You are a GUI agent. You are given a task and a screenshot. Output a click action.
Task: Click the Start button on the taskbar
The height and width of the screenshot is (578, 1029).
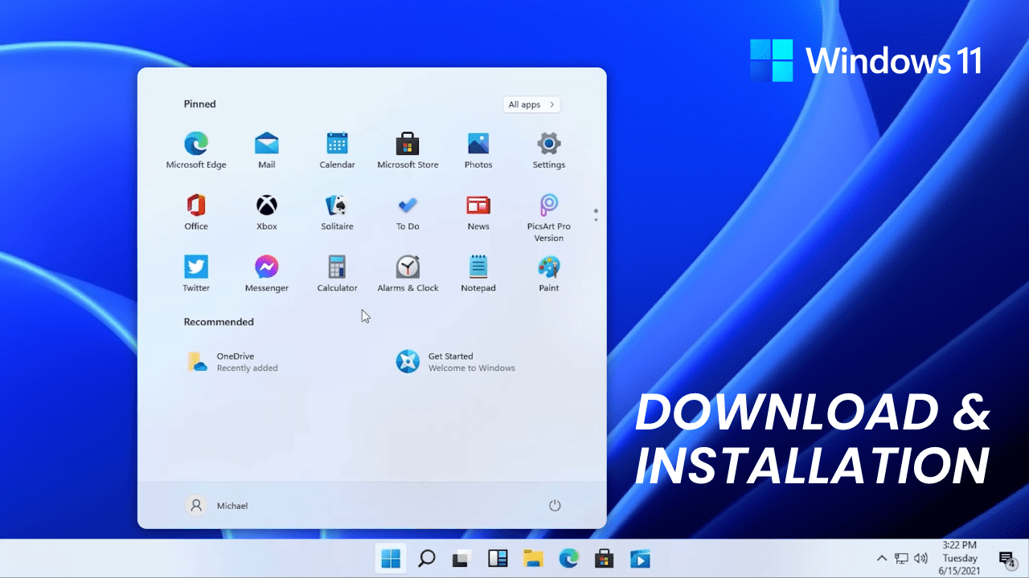(392, 558)
